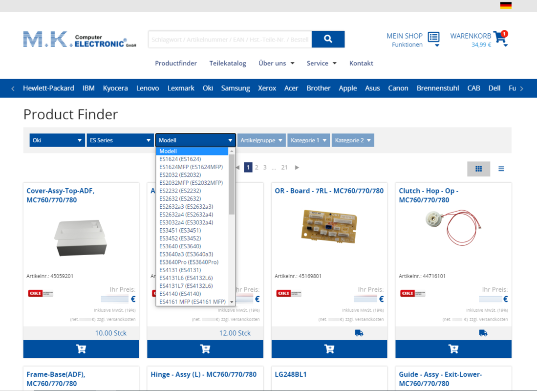Viewport: 537px width, 391px height.
Task: Switch language via German flag icon
Action: tap(506, 5)
